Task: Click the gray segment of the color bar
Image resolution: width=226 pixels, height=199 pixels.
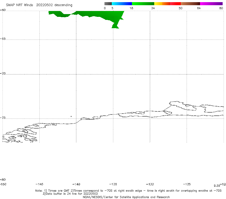Action: tap(108, 4)
